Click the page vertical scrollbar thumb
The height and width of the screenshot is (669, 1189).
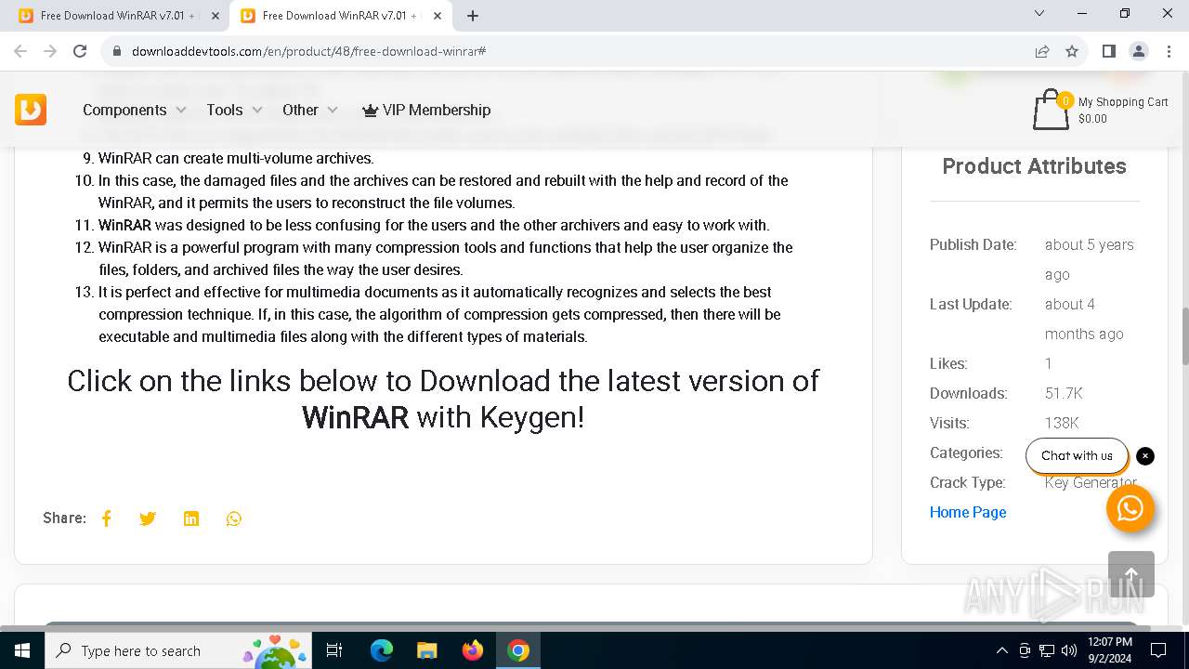[x=1184, y=335]
